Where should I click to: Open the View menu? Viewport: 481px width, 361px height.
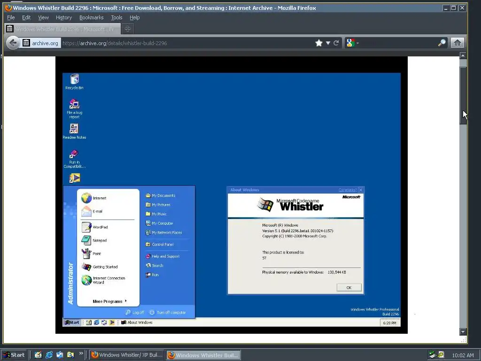coord(43,17)
